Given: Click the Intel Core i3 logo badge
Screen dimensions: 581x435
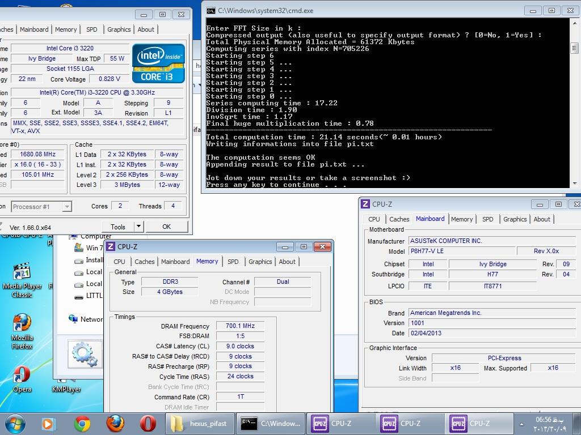Looking at the screenshot, I should click(x=158, y=63).
